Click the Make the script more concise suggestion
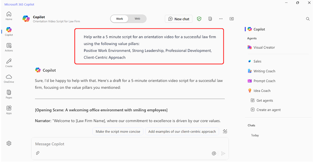This screenshot has width=314, height=163. [118, 131]
